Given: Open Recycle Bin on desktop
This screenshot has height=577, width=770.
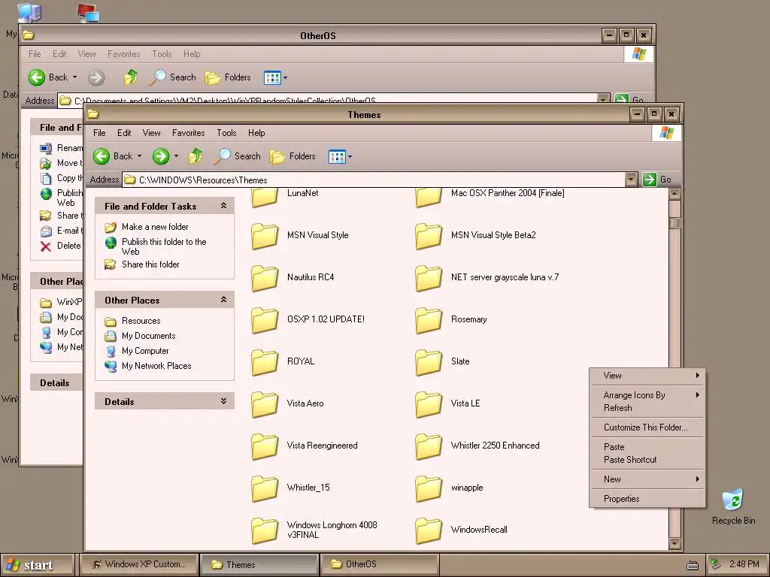Looking at the screenshot, I should click(733, 507).
